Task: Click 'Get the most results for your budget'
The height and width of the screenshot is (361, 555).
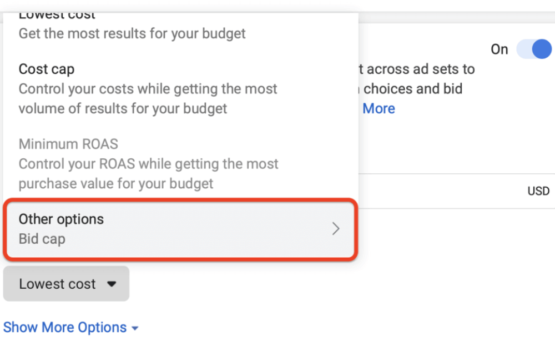Action: click(132, 33)
